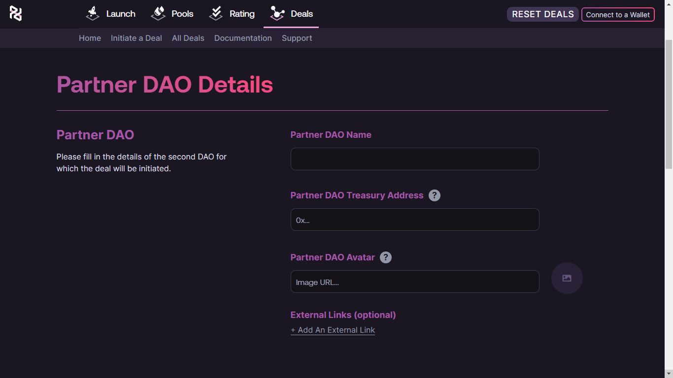
Task: Click the Image URL avatar field
Action: (415, 282)
